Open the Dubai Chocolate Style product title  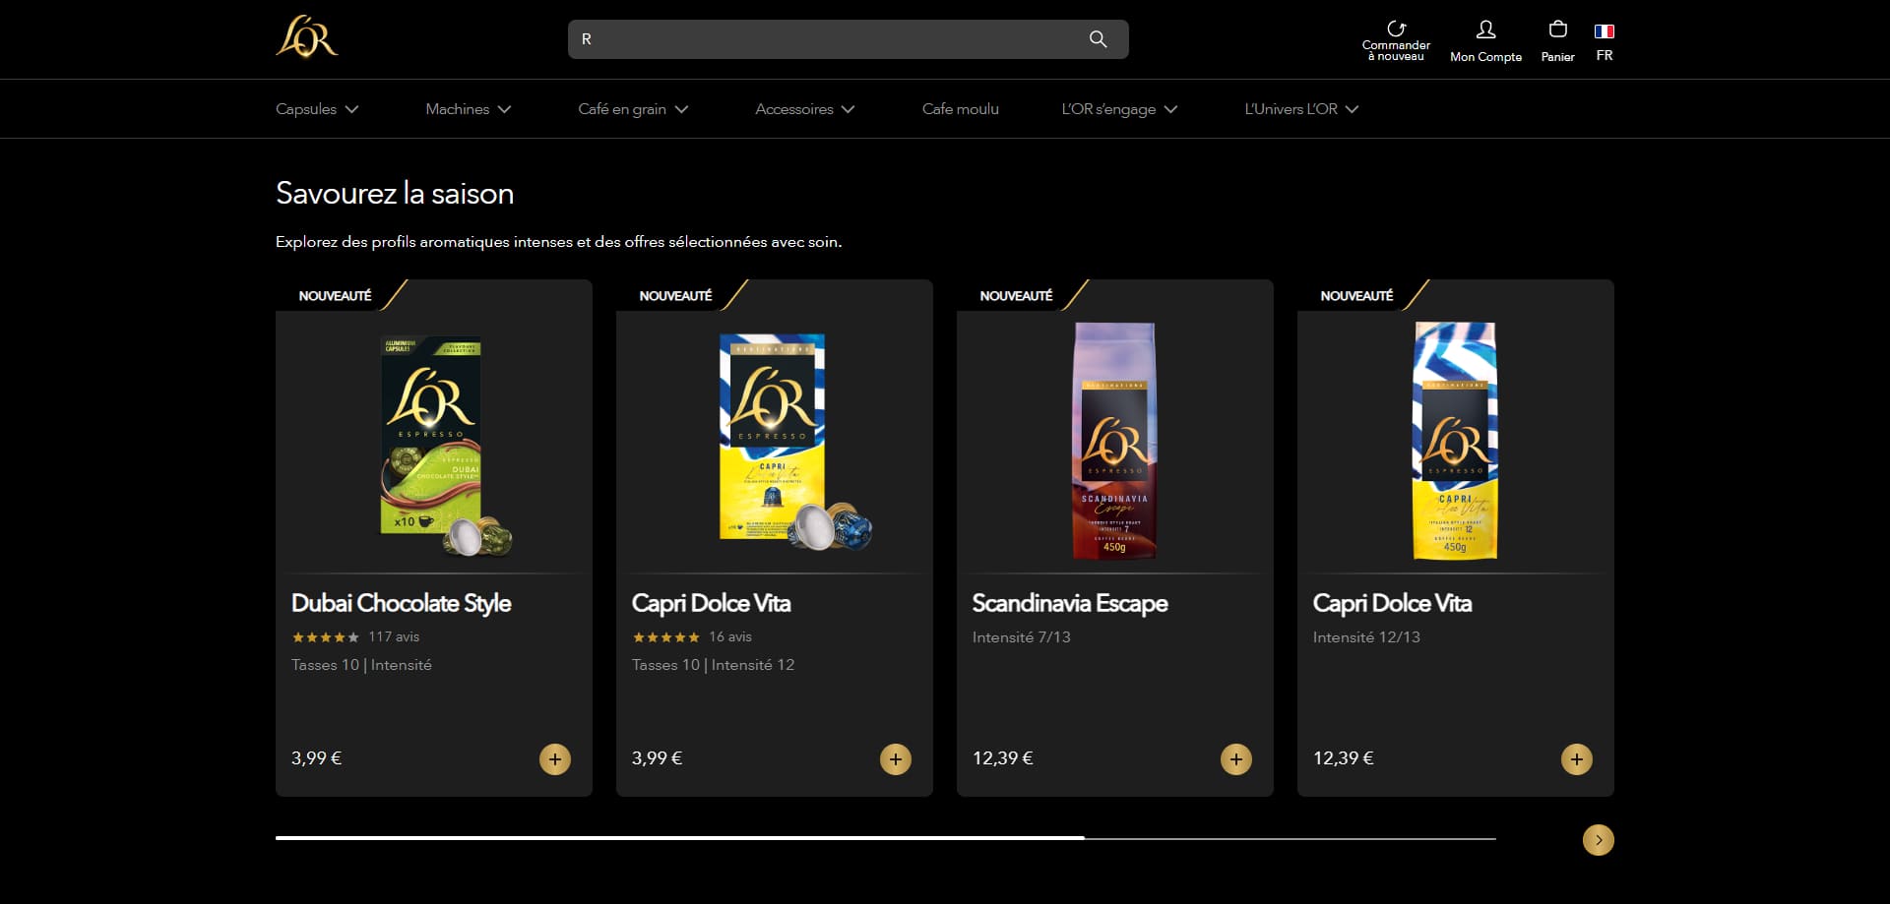(402, 603)
